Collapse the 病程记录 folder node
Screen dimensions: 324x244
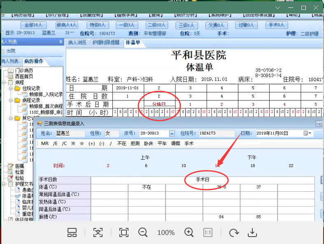click(x=11, y=100)
